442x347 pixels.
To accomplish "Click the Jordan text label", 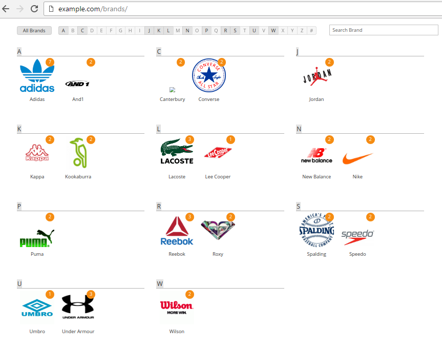I will point(317,99).
